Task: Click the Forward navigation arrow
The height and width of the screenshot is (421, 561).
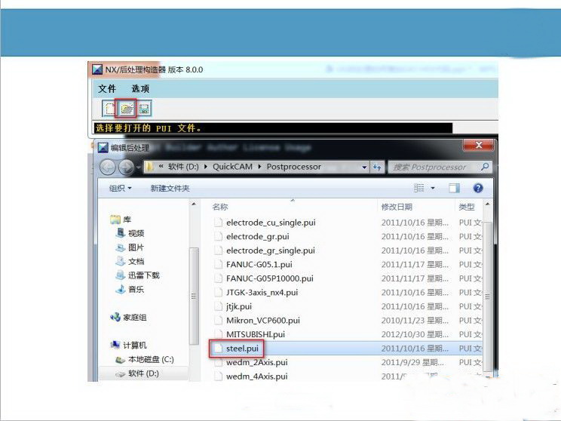Action: coord(125,167)
